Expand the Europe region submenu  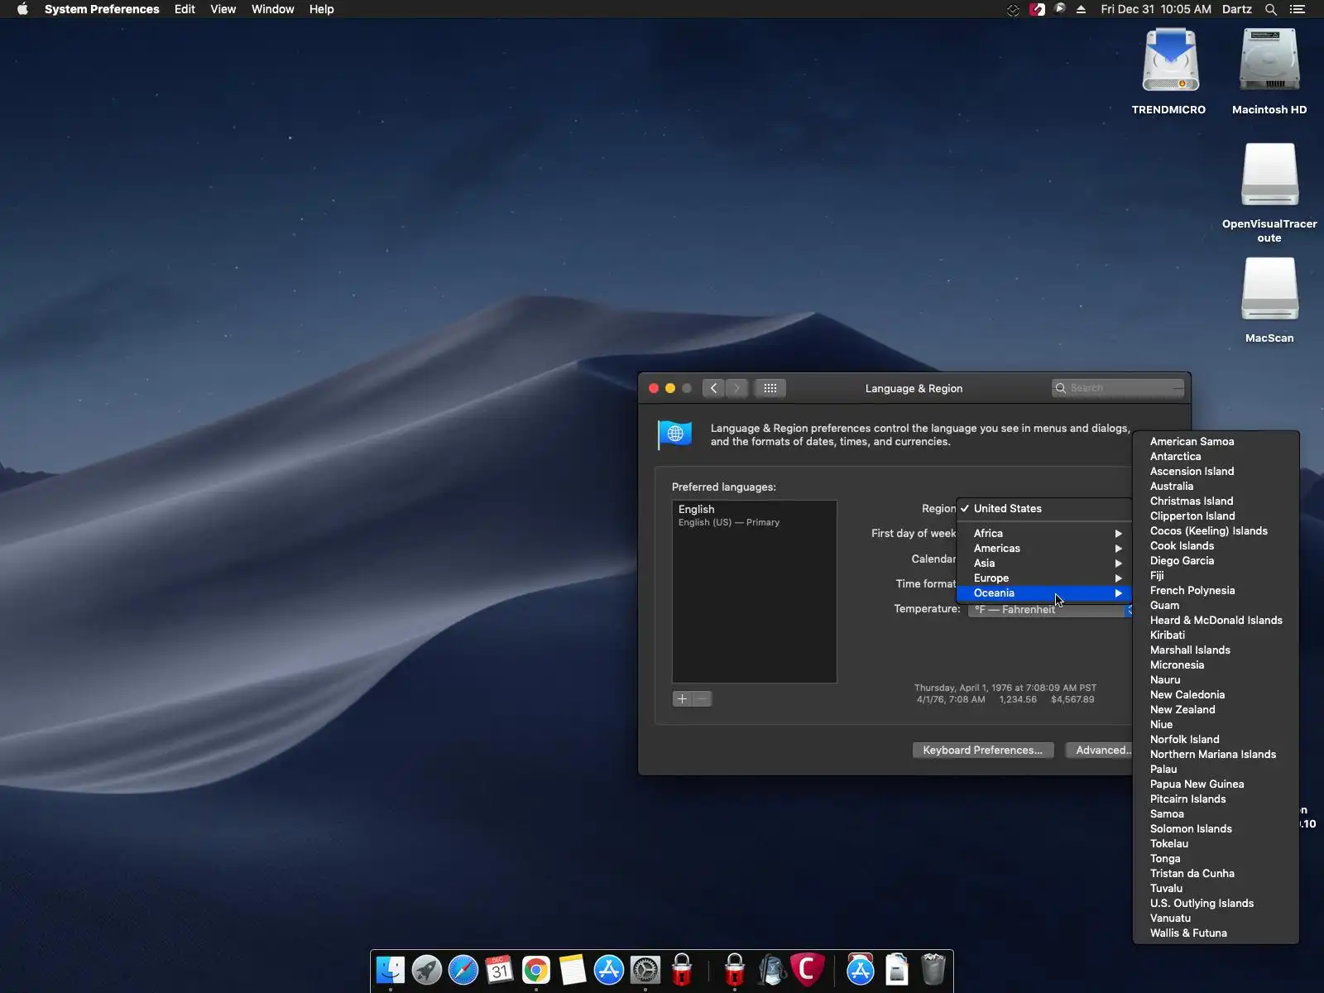1044,578
